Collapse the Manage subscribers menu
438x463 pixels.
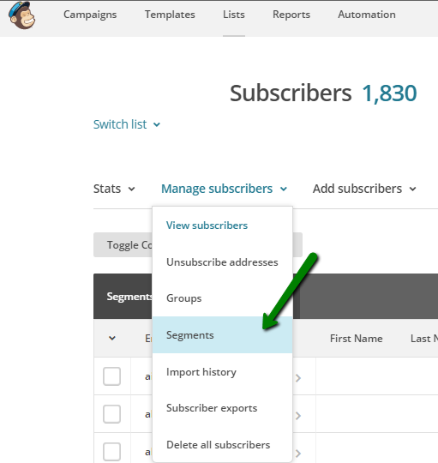click(224, 189)
